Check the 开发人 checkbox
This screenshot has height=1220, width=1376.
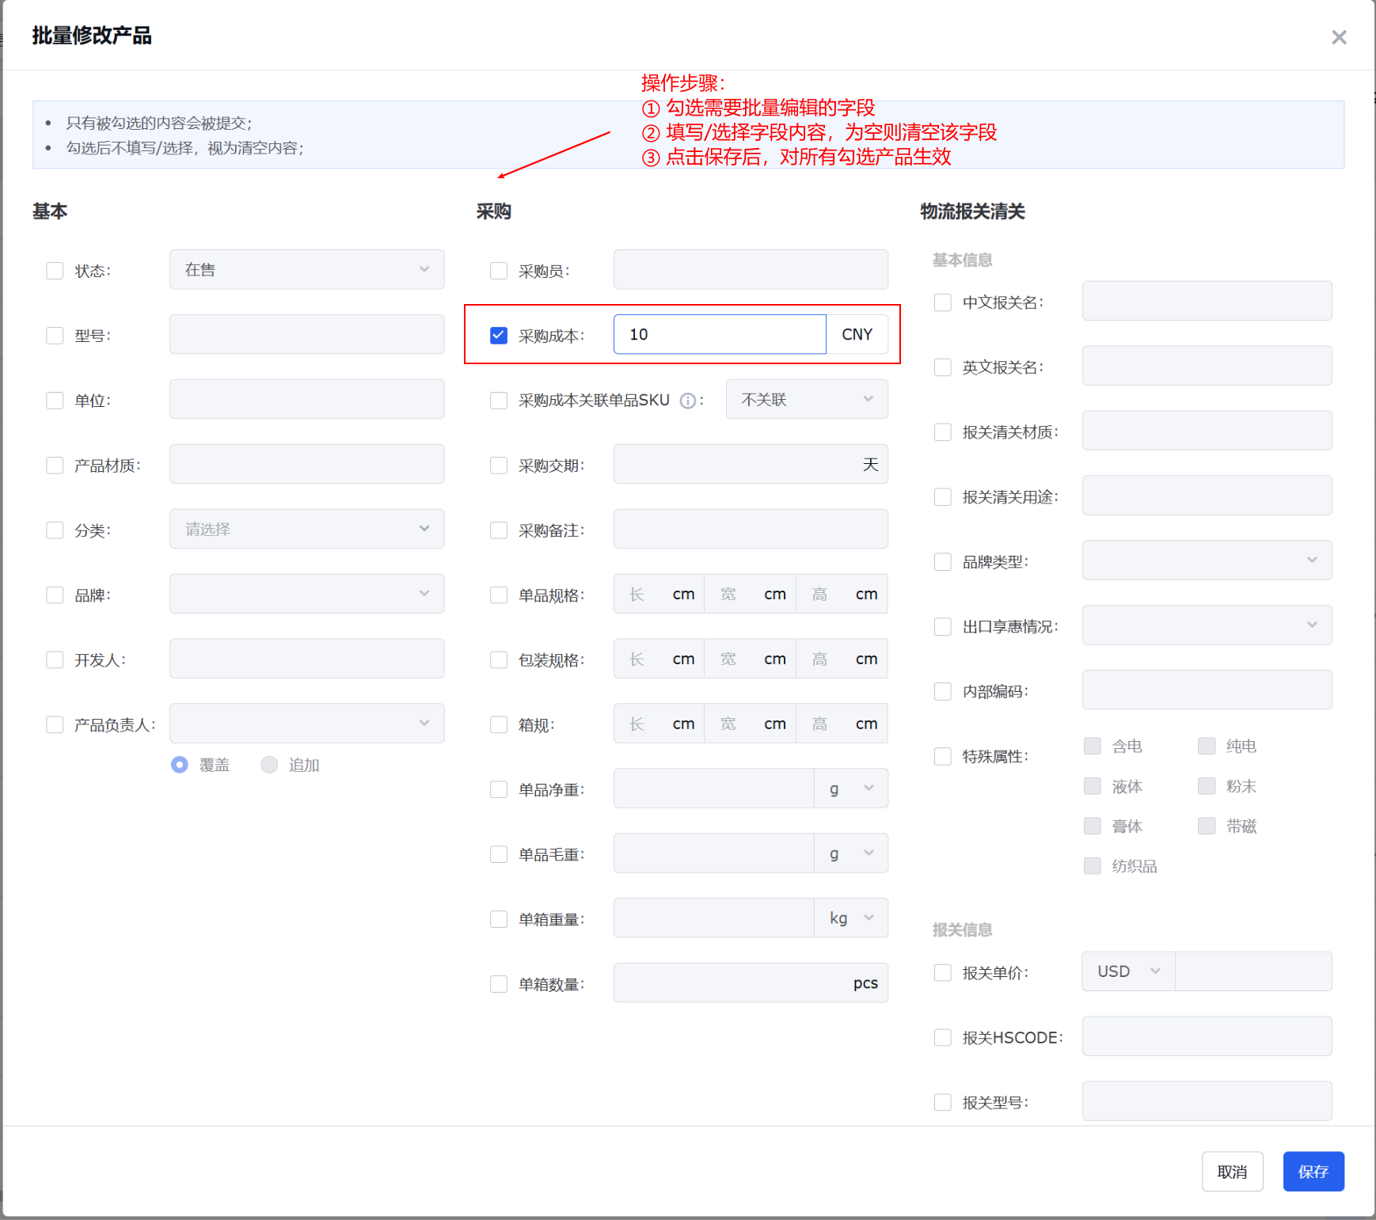coord(55,660)
